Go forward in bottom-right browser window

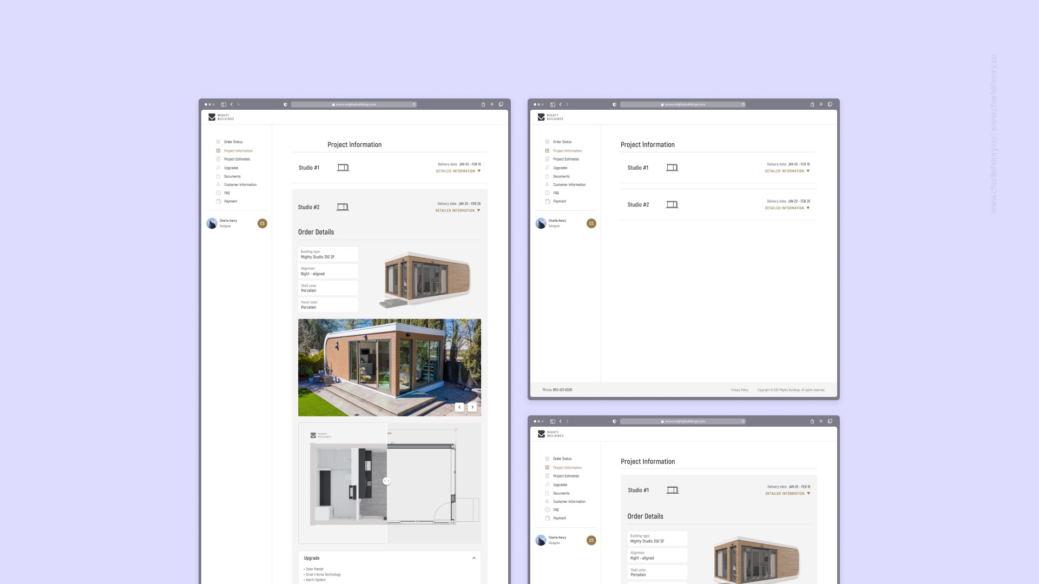click(567, 421)
